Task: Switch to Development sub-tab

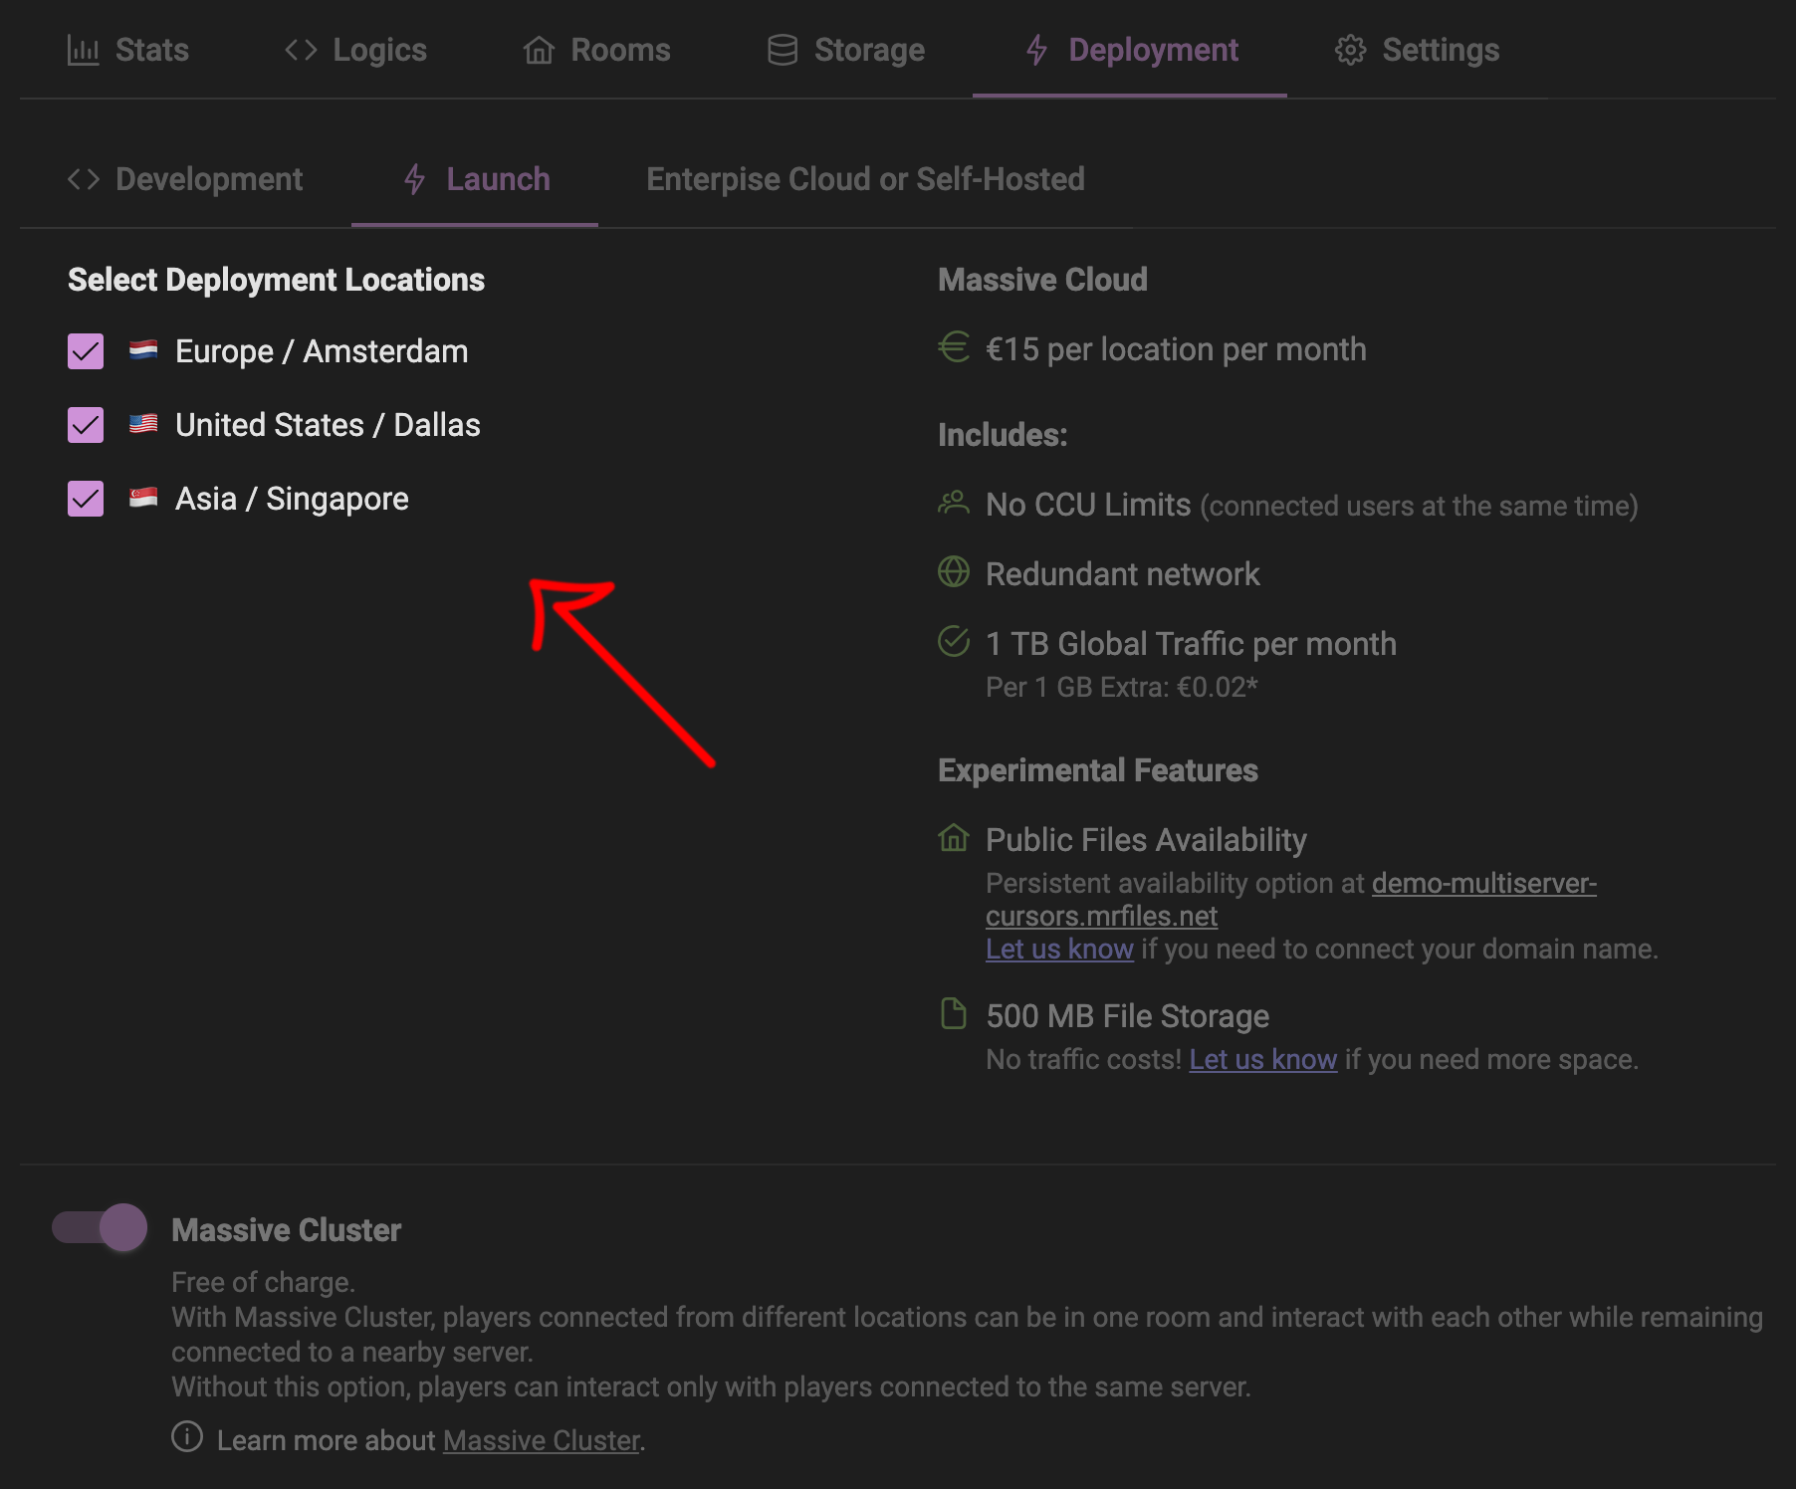Action: [x=185, y=179]
